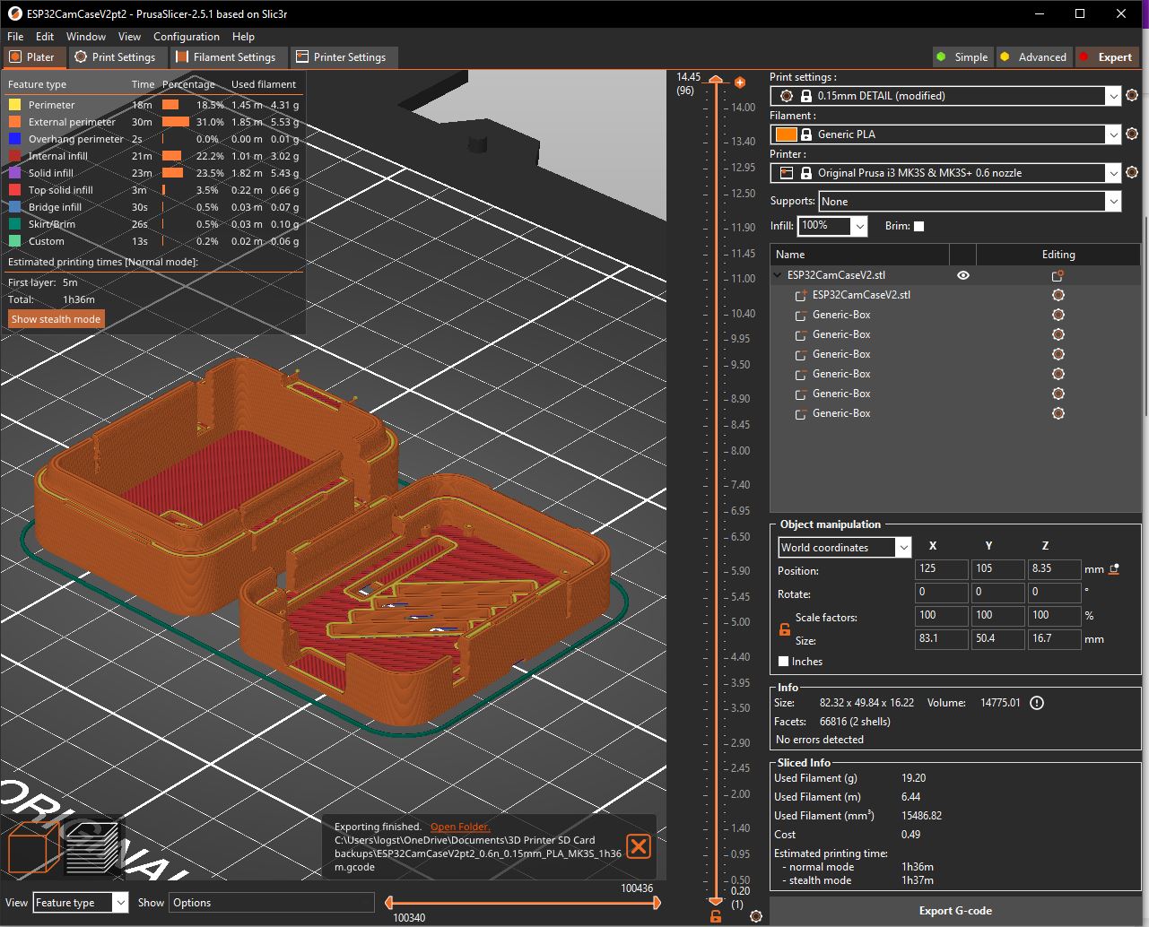The height and width of the screenshot is (927, 1149).
Task: Hide ESP32CamCaseV2.stl using the eye icon
Action: 963,276
